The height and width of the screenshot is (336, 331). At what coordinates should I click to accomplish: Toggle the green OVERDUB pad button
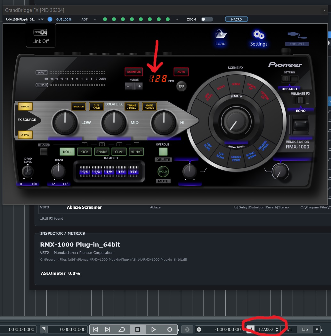pyautogui.click(x=163, y=152)
